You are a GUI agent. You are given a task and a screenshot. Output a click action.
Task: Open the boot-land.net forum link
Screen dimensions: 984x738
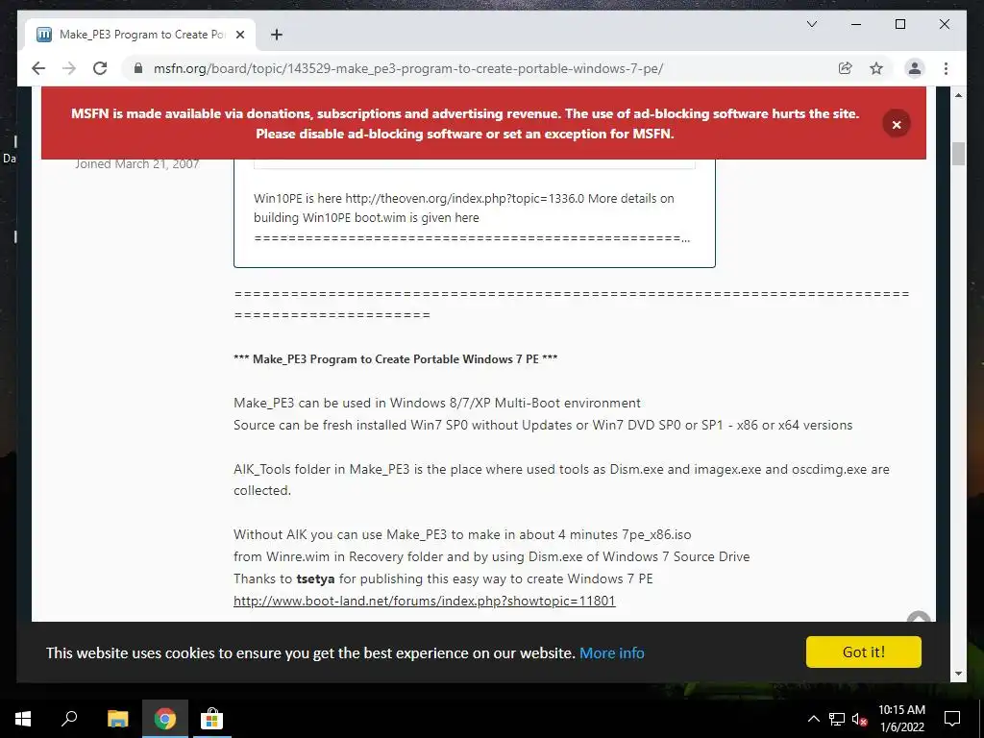(x=424, y=601)
